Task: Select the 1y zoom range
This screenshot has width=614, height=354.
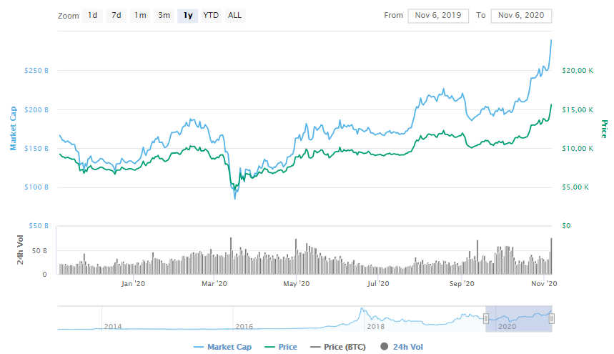Action: (x=188, y=15)
